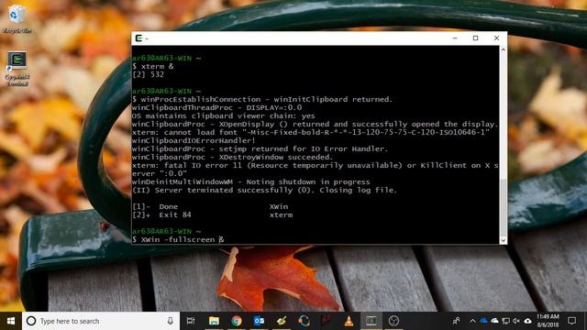
Task: Click the "winDeinitMultiWindowWM" shutdown line
Action: point(250,182)
